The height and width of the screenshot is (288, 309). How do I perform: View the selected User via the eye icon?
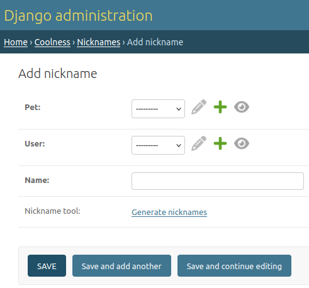242,143
